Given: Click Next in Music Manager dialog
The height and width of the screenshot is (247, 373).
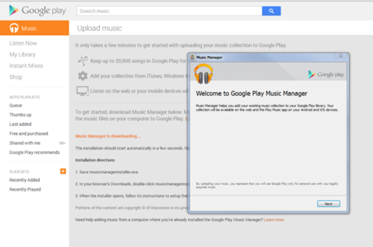Looking at the screenshot, I should click(328, 204).
